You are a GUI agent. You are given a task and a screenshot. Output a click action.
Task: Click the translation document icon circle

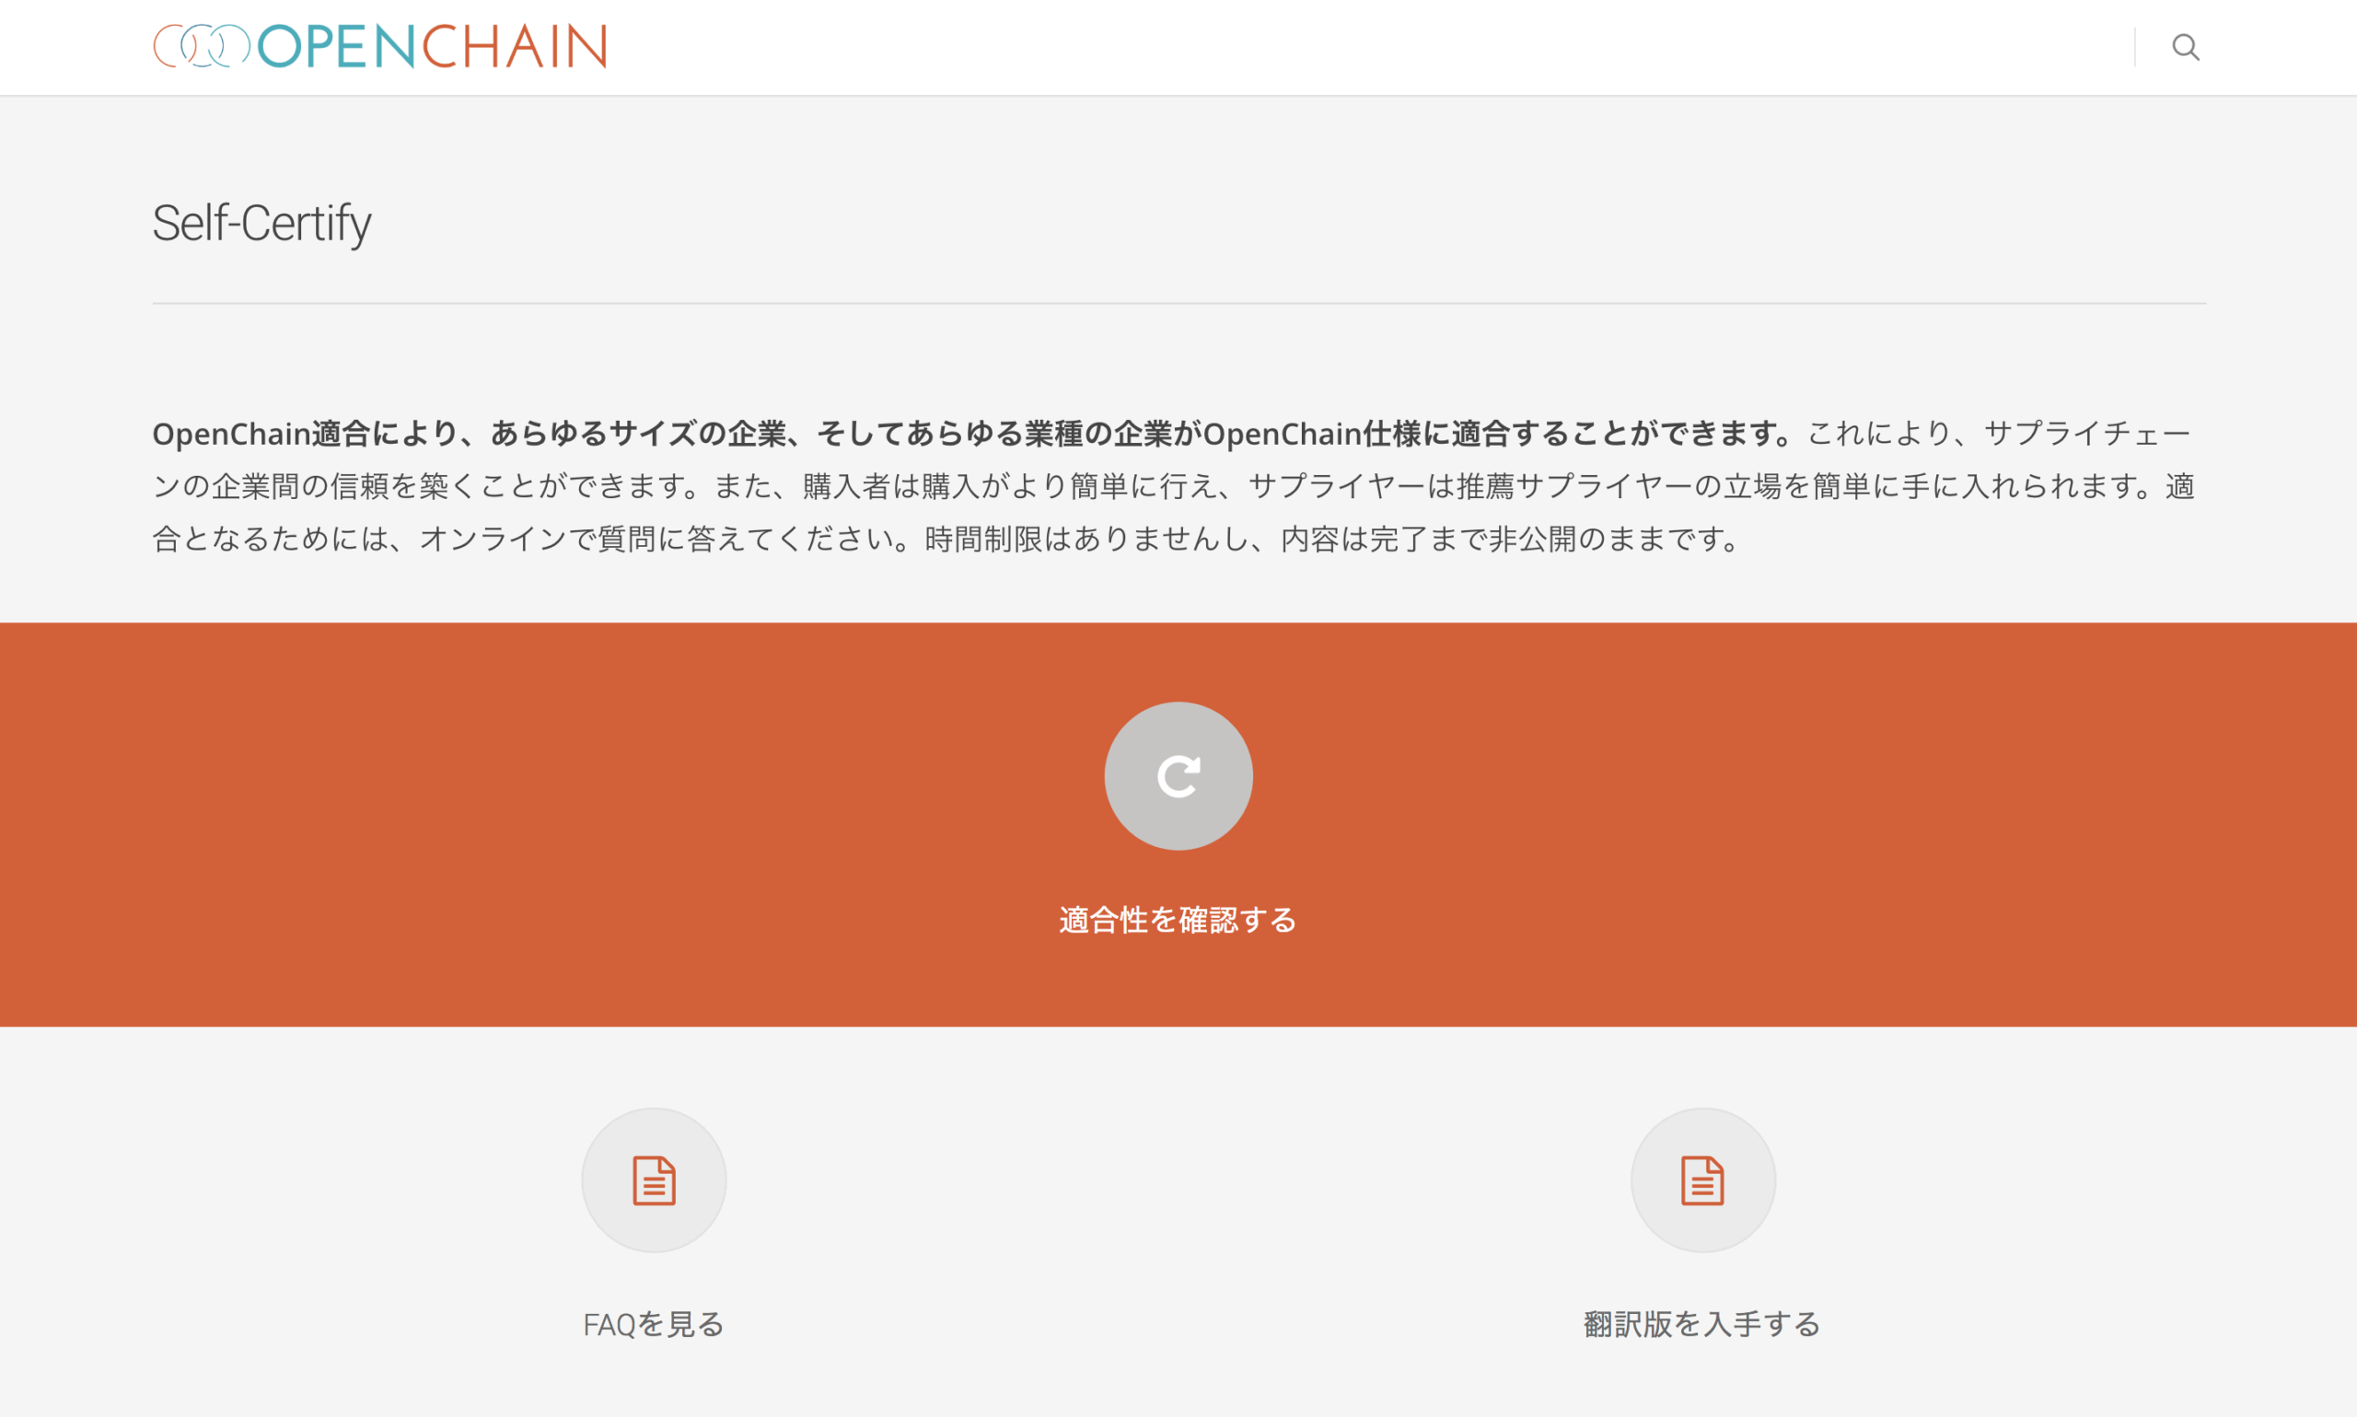[1703, 1180]
